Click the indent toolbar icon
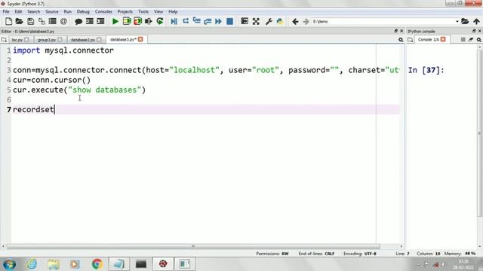 click(x=100, y=21)
